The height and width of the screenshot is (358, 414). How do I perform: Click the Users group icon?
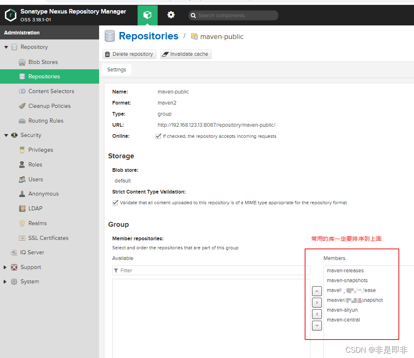(22, 180)
